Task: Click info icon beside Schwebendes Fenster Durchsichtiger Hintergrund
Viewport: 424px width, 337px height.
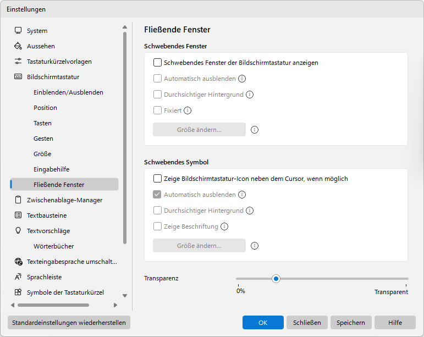Action: click(250, 95)
